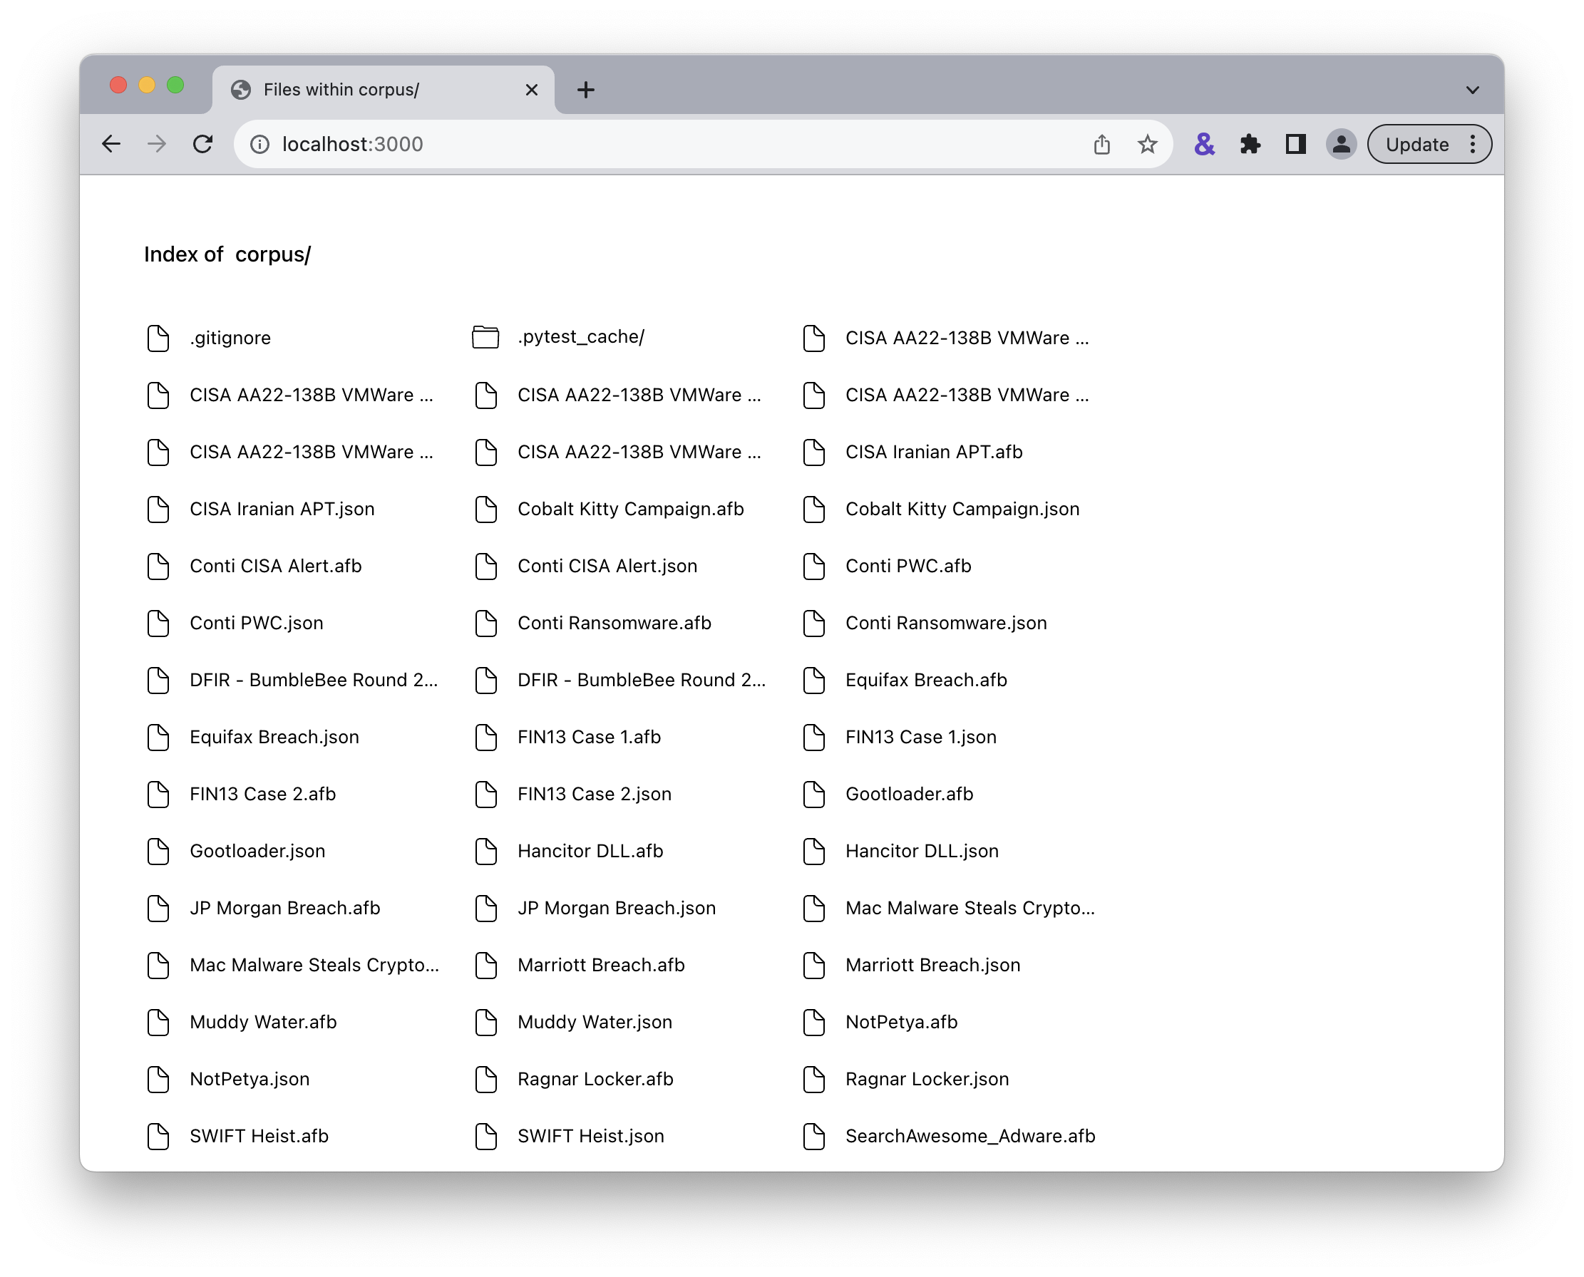Click the Update button
This screenshot has width=1584, height=1277.
pyautogui.click(x=1417, y=144)
